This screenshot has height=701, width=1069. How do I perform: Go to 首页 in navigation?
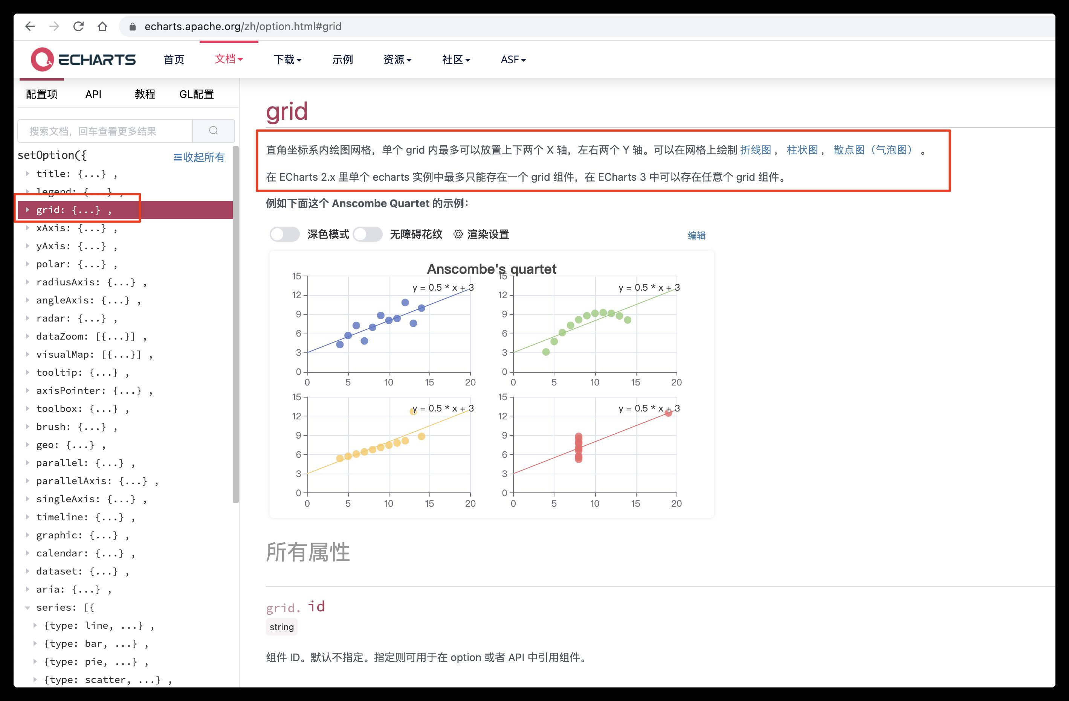click(174, 59)
